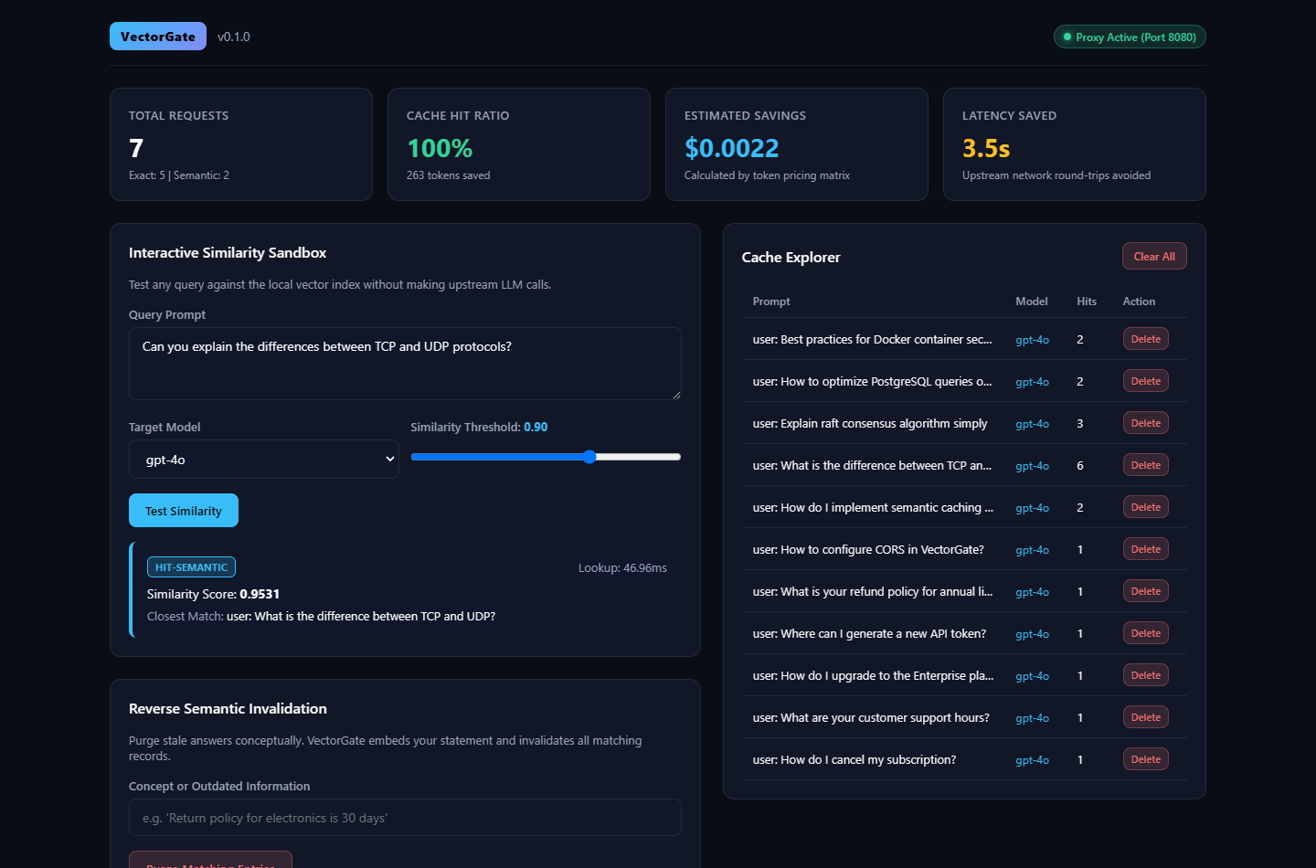Select 'How do I implement semantic caching' prompt

click(x=873, y=507)
